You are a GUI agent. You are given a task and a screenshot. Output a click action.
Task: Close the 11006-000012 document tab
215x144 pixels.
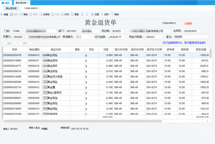40,9
